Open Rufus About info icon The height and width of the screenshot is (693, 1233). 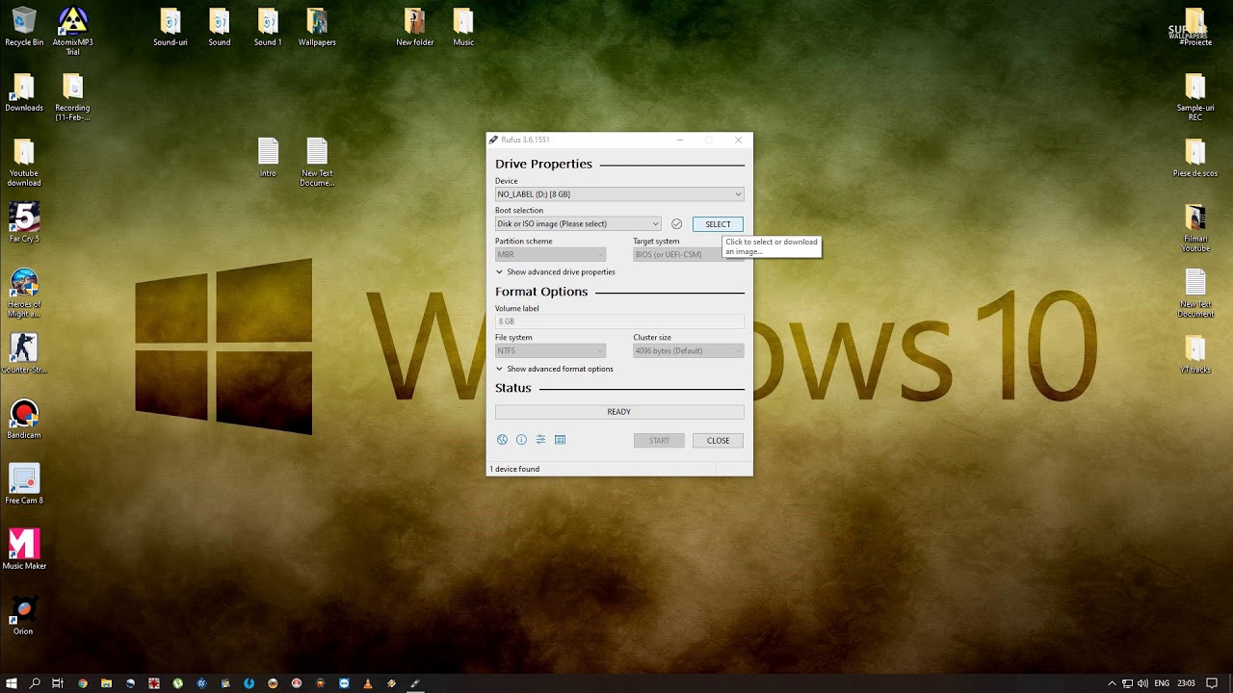[x=521, y=440]
